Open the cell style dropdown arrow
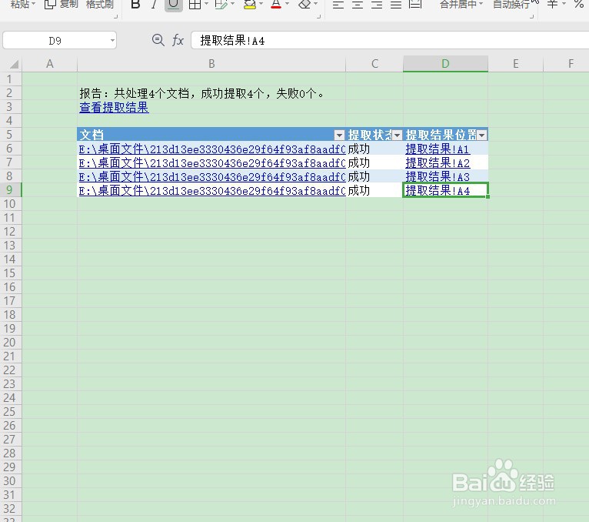 (x=232, y=4)
